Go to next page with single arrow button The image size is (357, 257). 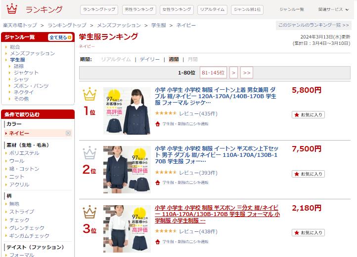(x=233, y=73)
